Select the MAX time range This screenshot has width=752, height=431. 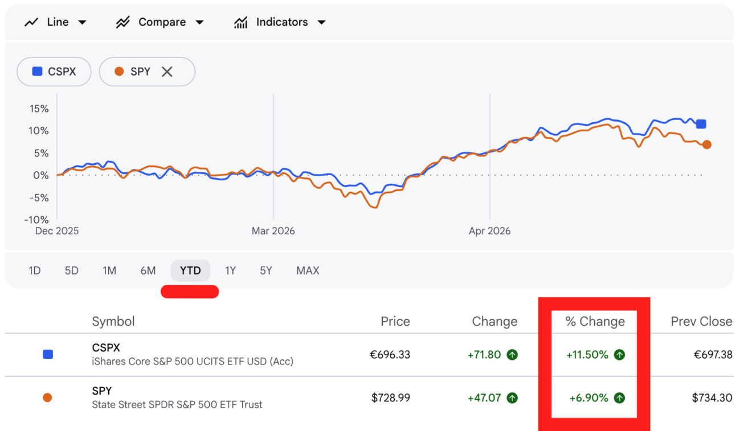coord(308,271)
